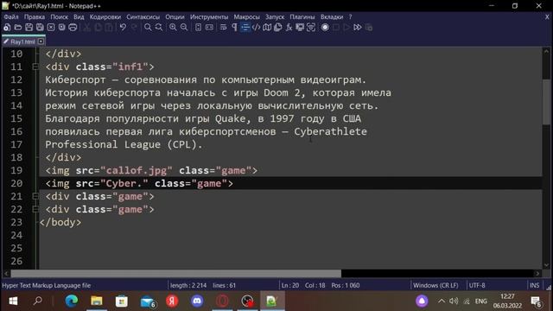This screenshot has width=553, height=311.
Task: Click the callof.jpg text on line 19
Action: click(137, 171)
